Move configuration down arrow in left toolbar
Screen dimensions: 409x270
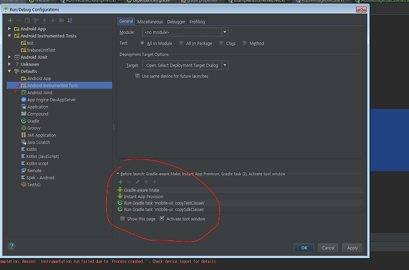[53, 20]
